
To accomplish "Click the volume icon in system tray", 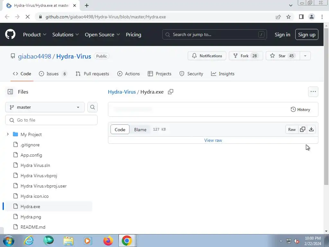I will coord(297,241).
